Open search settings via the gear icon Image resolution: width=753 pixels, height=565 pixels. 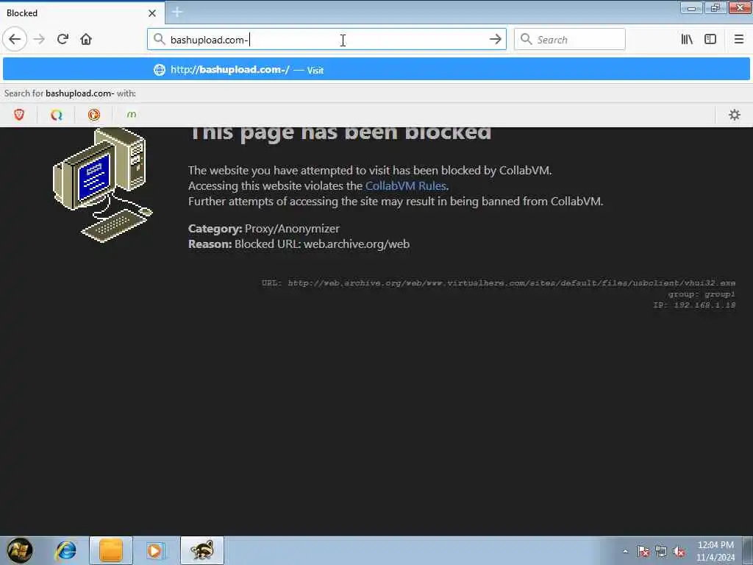tap(735, 114)
